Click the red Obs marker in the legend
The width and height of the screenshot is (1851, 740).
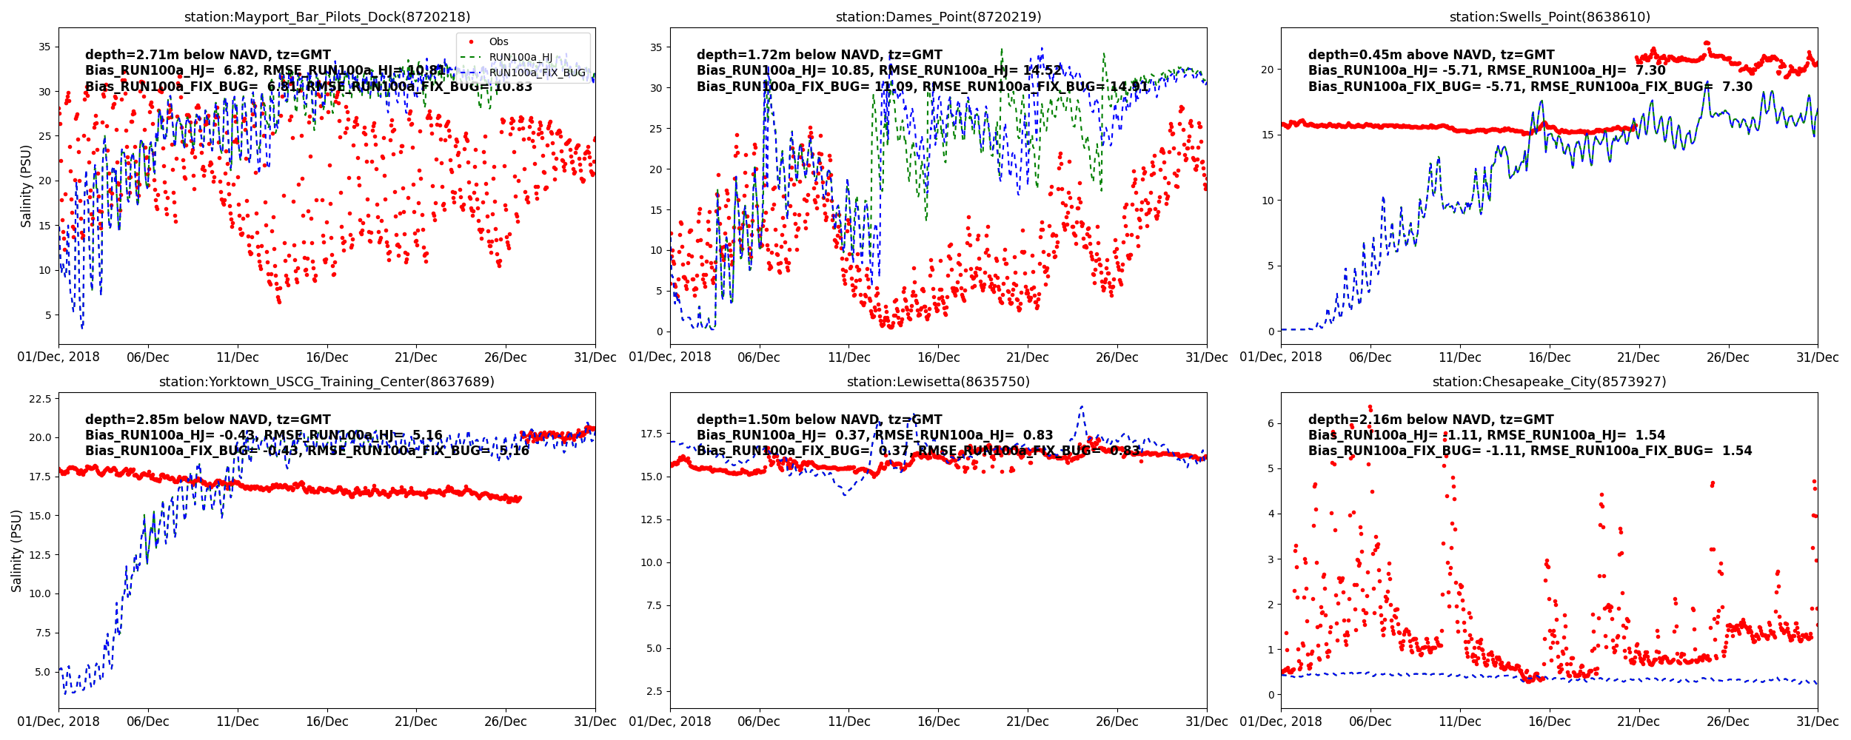tap(472, 42)
